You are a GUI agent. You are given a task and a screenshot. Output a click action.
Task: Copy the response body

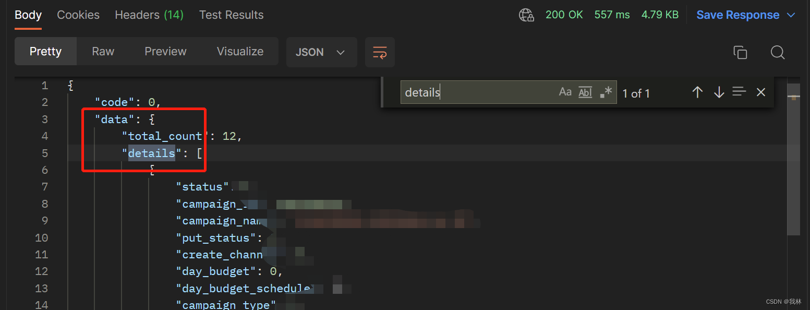point(740,52)
